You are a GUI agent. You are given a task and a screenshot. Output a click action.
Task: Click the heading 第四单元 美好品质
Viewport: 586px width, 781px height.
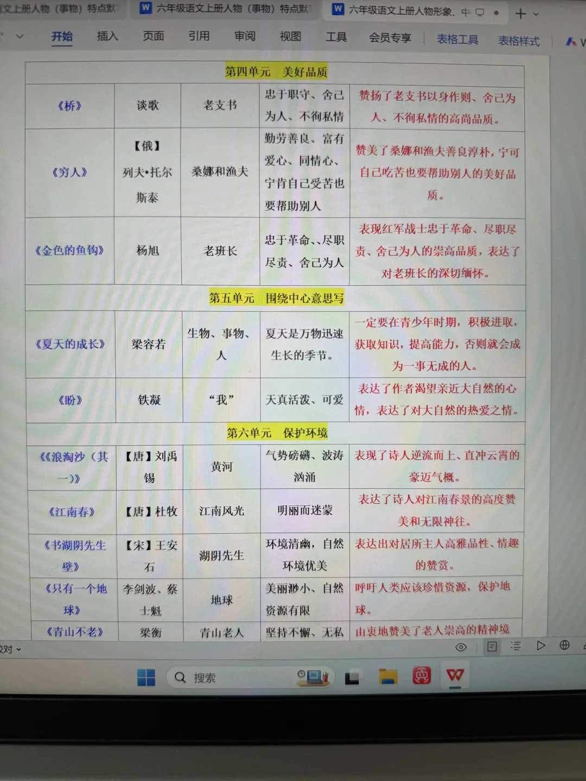(276, 72)
